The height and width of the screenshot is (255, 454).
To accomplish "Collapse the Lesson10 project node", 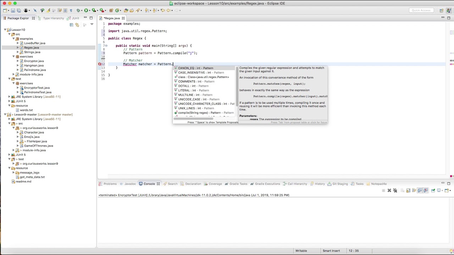I will [5, 30].
